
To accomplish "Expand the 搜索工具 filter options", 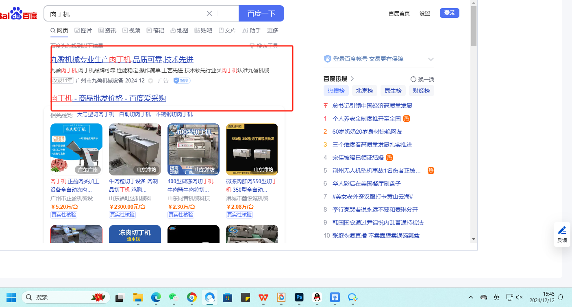I will (x=264, y=46).
